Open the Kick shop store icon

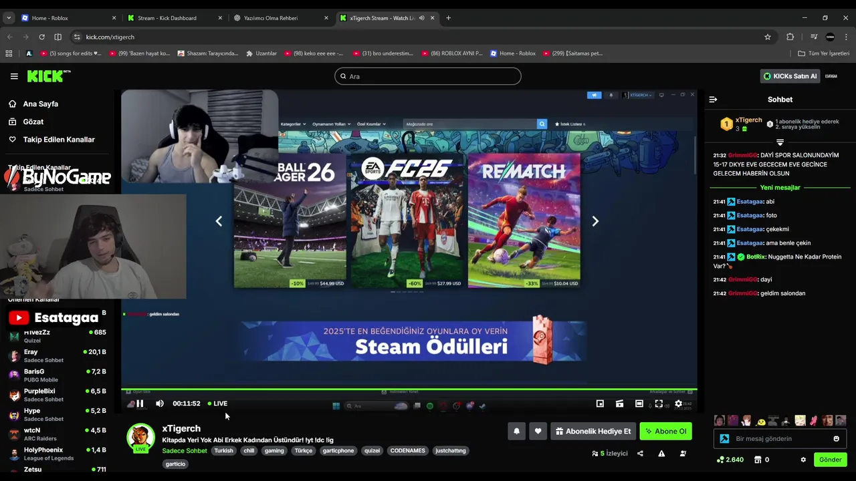pos(758,460)
